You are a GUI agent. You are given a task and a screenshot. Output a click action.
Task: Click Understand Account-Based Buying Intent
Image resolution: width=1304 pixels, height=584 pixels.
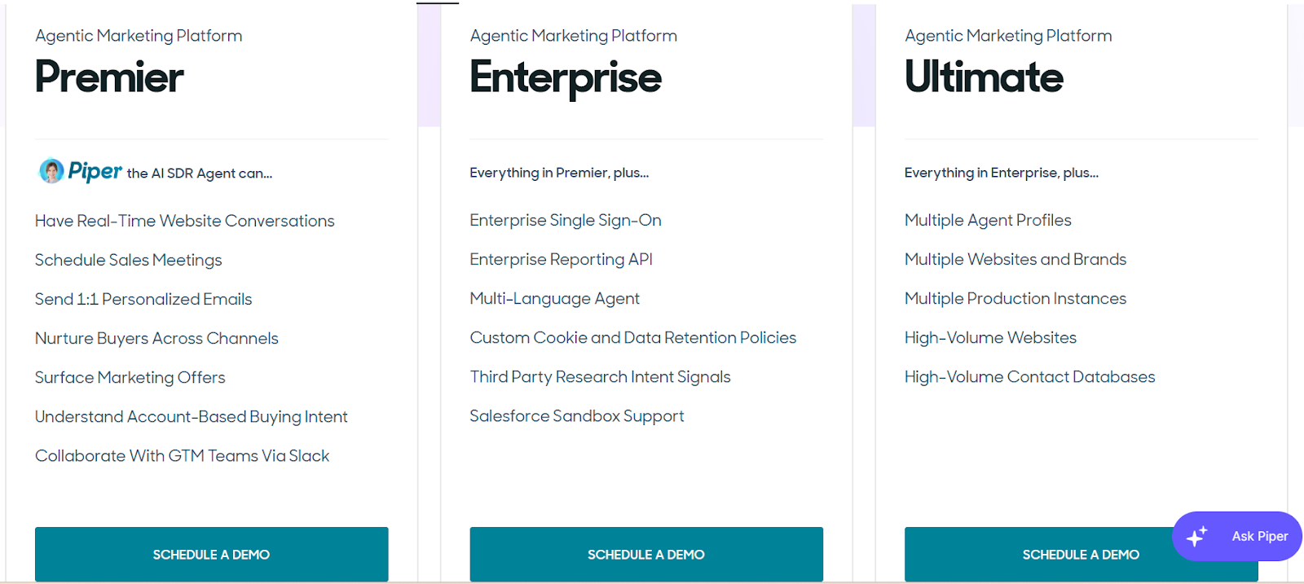(192, 416)
